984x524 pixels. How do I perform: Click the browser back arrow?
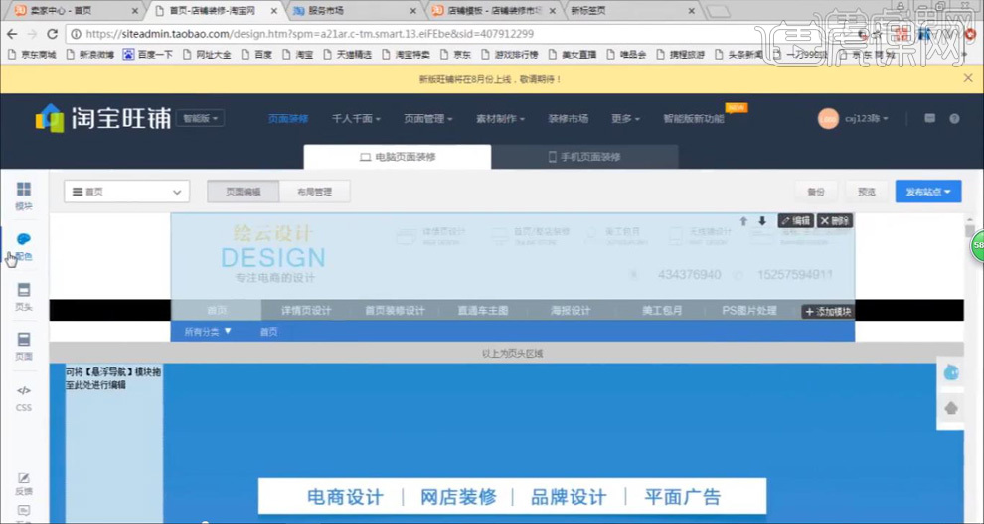coord(12,34)
